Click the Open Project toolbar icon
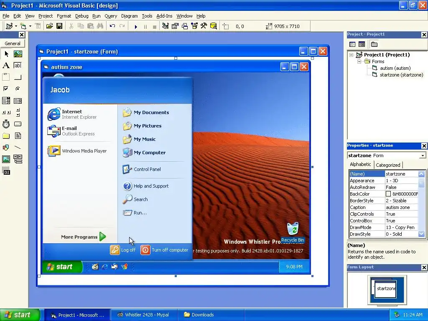The image size is (428, 321). click(x=49, y=26)
